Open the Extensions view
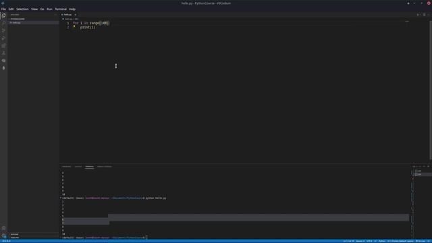This screenshot has width=432, height=243. click(x=3, y=45)
